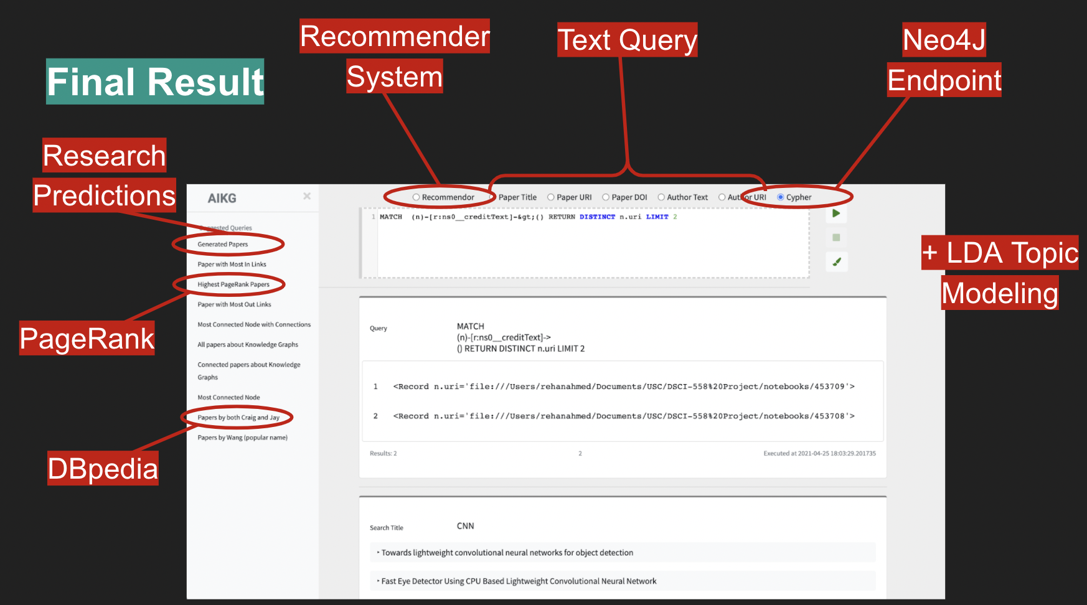1087x605 pixels.
Task: Open All papers about Knowledge Graphs query
Action: (x=248, y=344)
